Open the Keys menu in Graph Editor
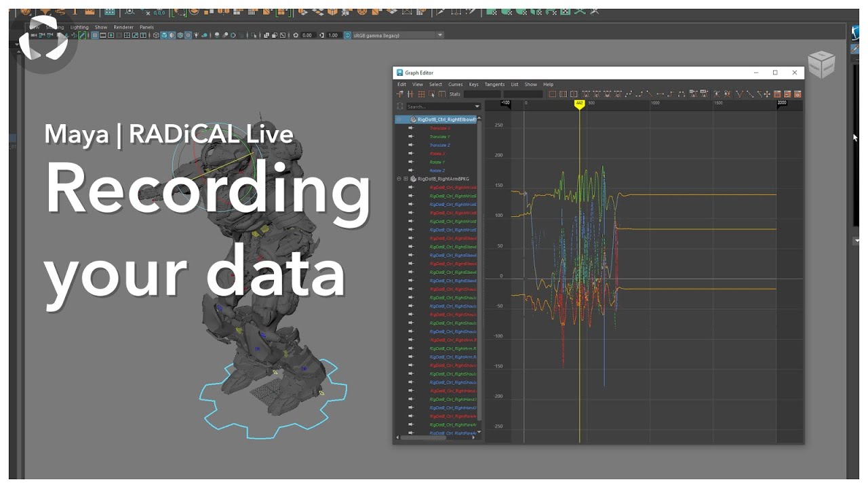The image size is (868, 488). [x=473, y=85]
